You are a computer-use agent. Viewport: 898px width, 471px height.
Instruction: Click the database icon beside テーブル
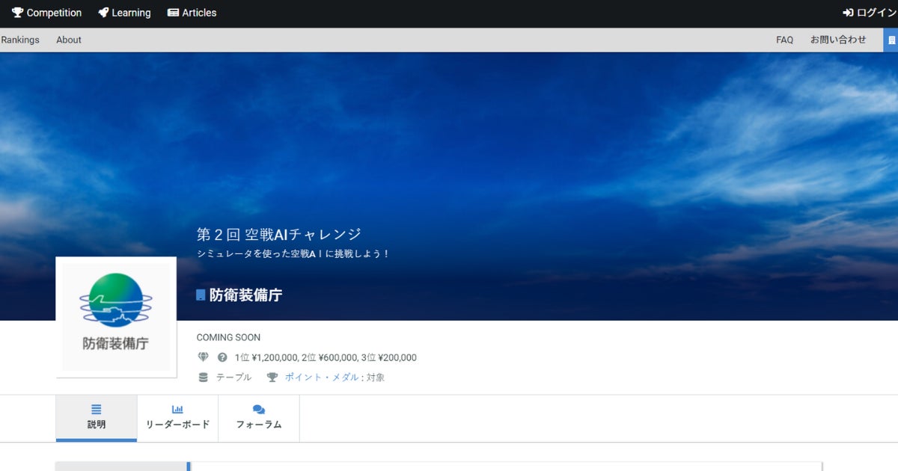click(x=203, y=378)
